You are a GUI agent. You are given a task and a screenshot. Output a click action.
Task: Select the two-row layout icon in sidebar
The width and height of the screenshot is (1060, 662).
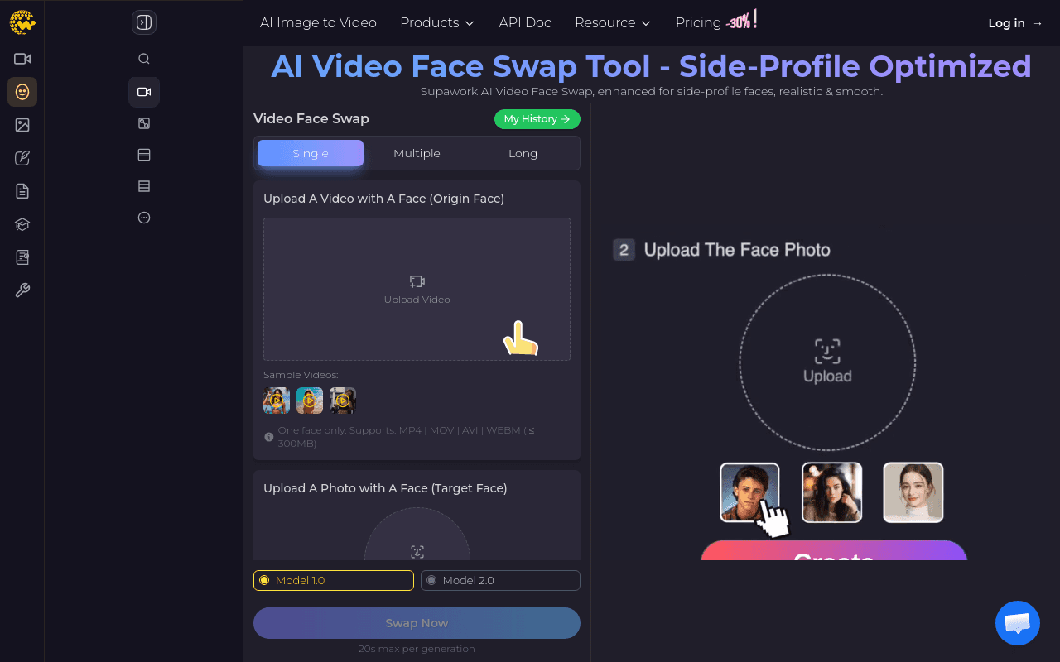click(x=144, y=155)
